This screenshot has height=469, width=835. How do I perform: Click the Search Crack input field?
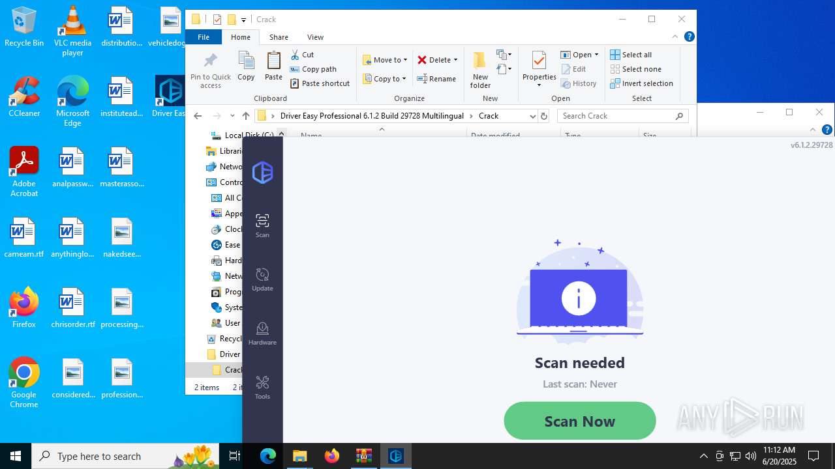pyautogui.click(x=623, y=116)
